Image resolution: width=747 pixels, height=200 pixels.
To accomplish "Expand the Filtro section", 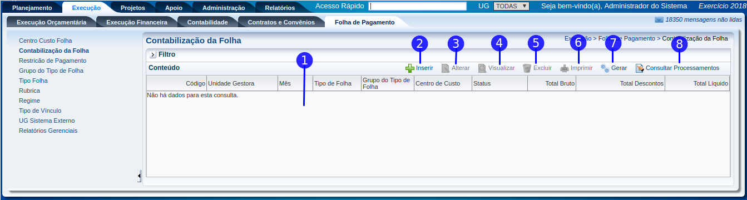I will point(153,55).
